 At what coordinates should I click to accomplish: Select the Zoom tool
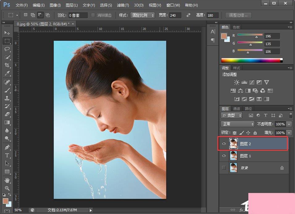pyautogui.click(x=7, y=188)
